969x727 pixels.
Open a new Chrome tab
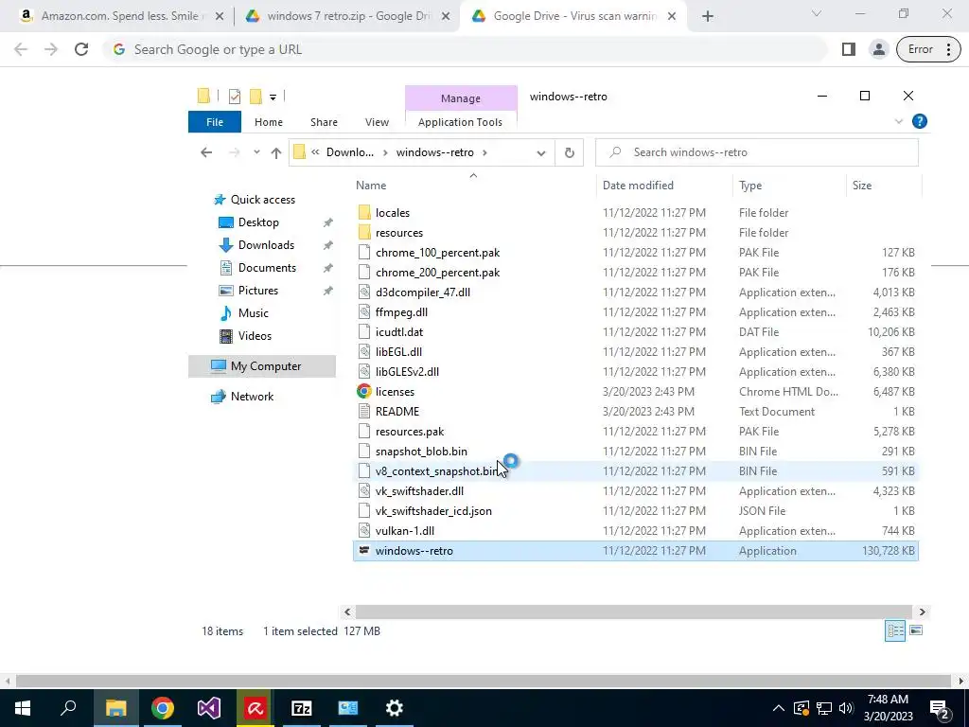point(708,17)
